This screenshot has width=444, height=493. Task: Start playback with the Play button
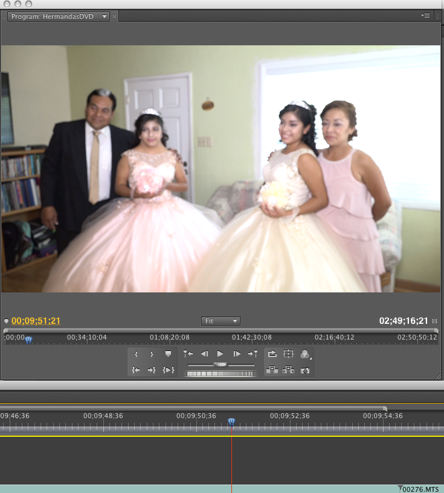220,353
